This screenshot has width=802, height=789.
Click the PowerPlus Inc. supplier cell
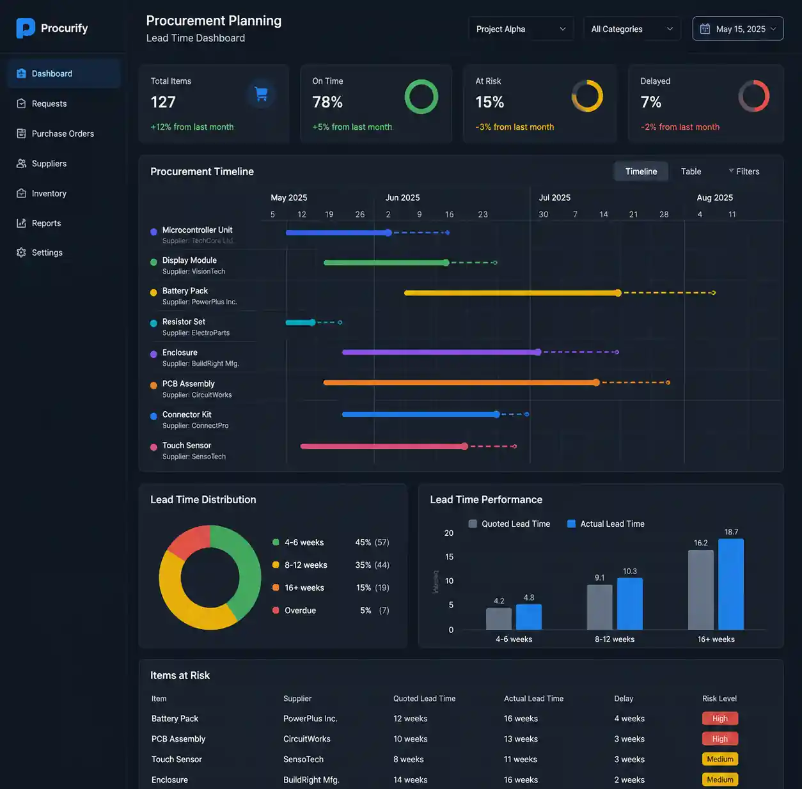[x=310, y=719]
